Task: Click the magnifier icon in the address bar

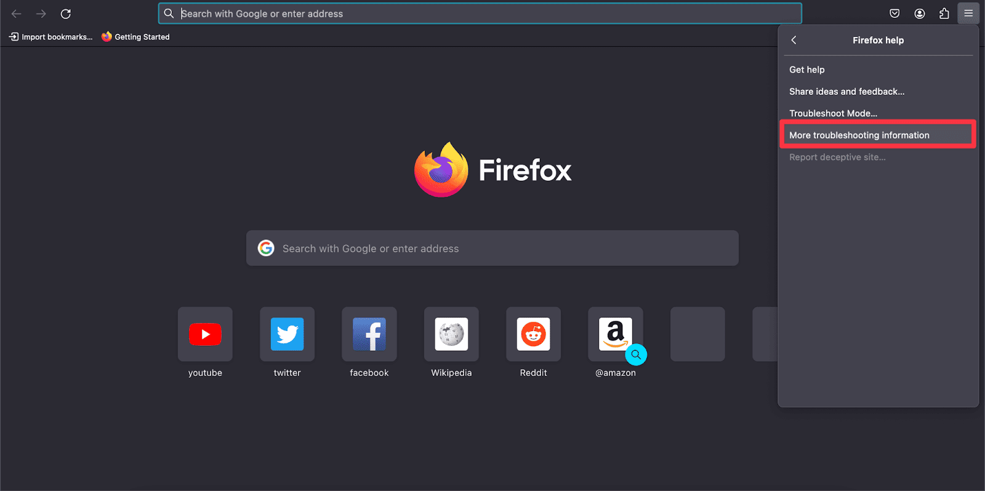Action: coord(169,14)
